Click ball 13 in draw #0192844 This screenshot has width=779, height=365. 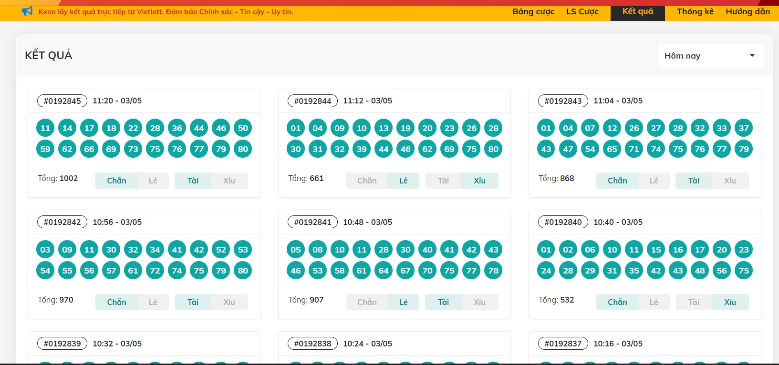(384, 128)
